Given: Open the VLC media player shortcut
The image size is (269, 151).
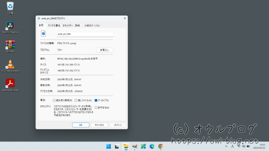Looking at the screenshot, I should click(x=10, y=66).
